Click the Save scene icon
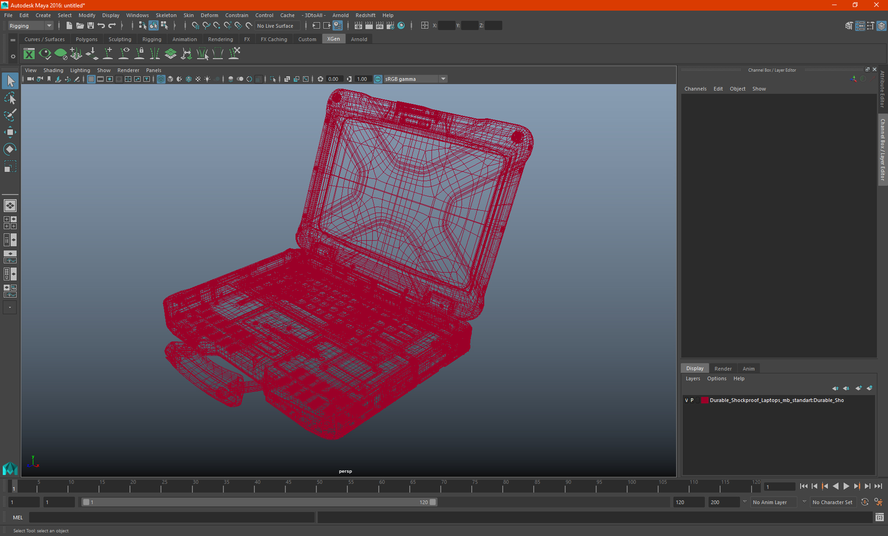The width and height of the screenshot is (888, 536). pyautogui.click(x=91, y=26)
